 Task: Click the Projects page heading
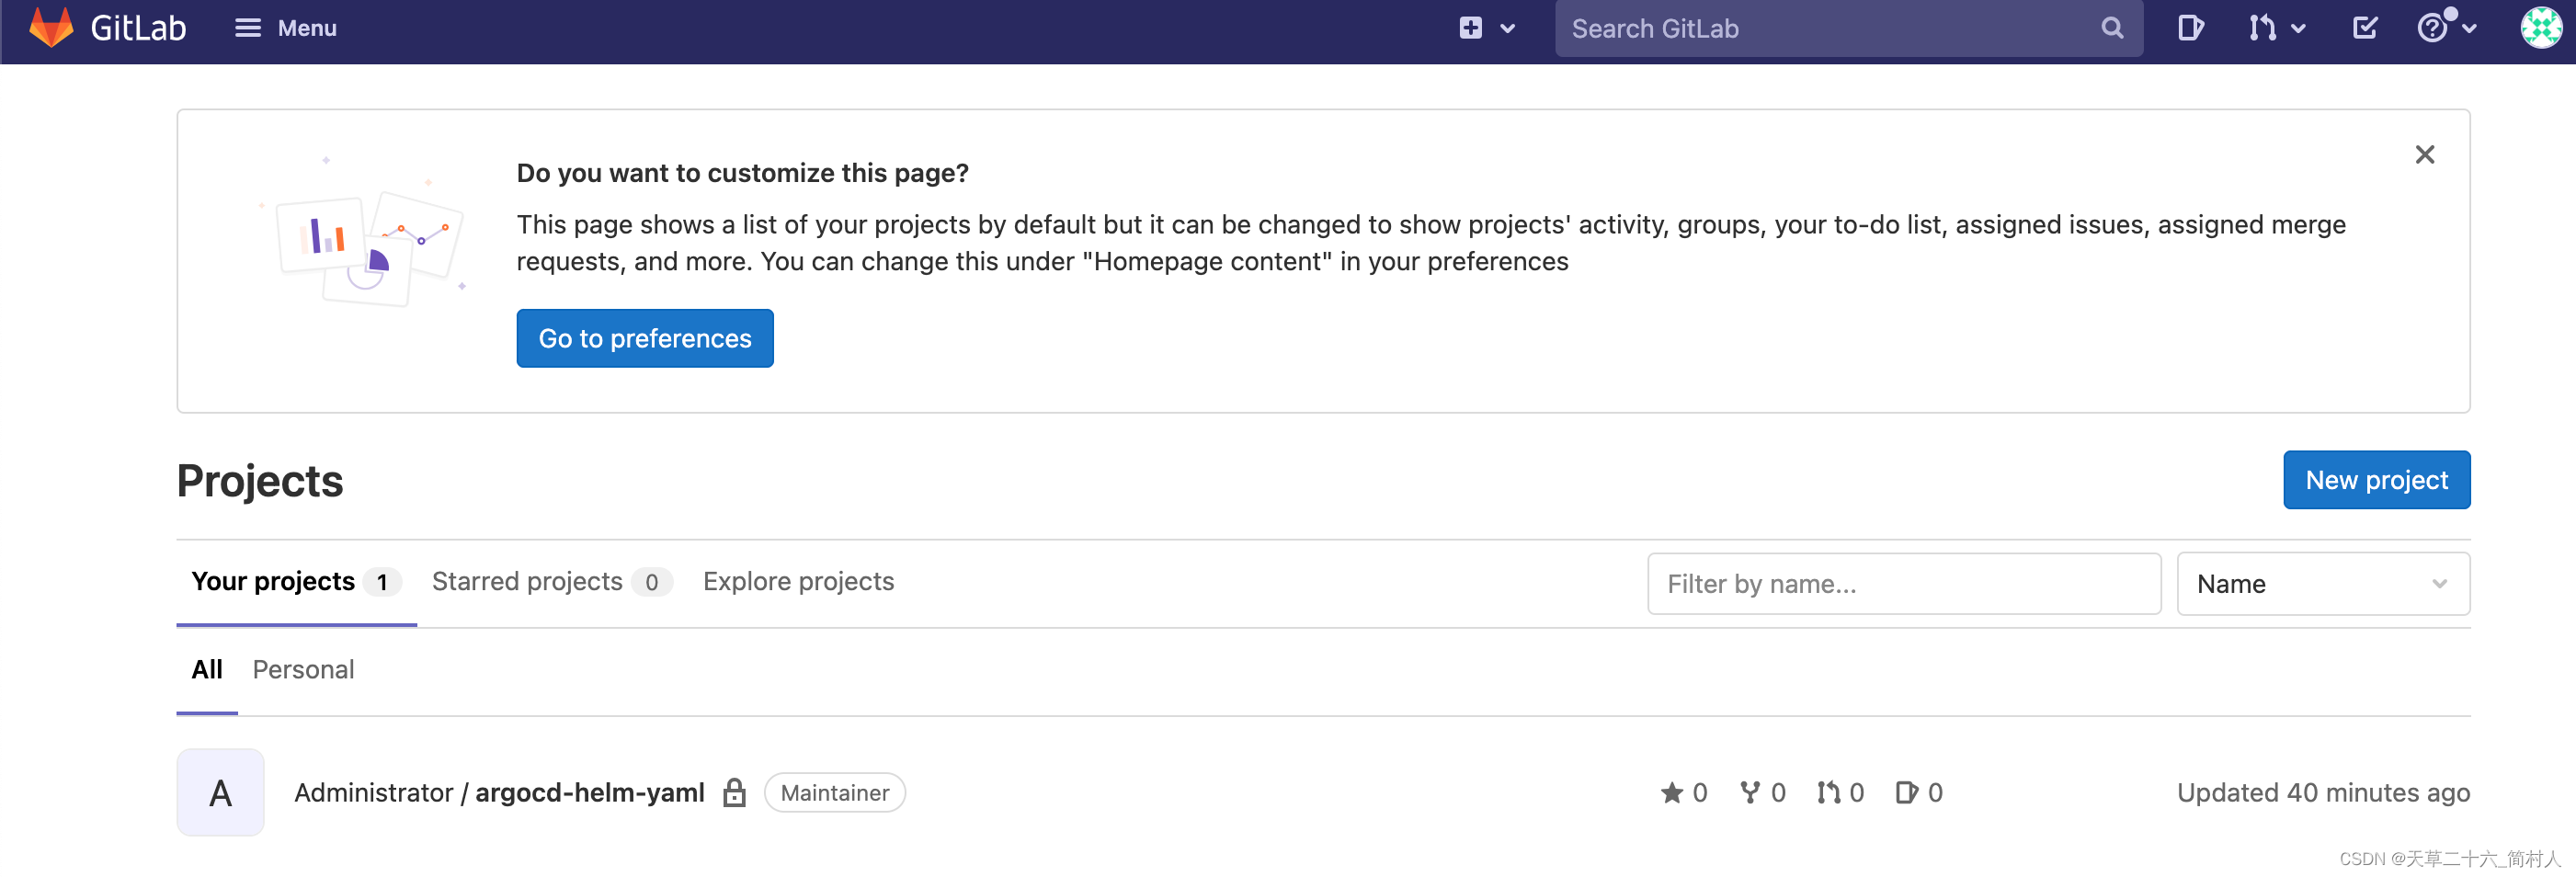(260, 481)
